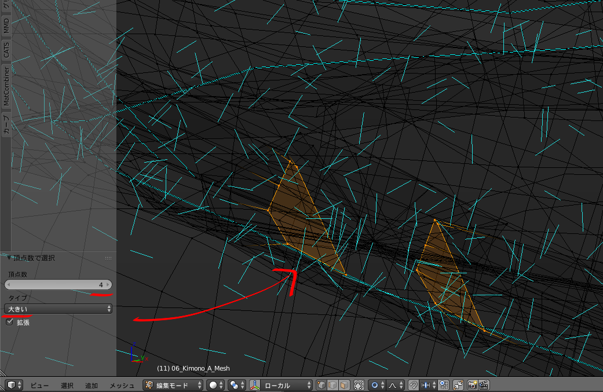Click the 頂点数 value slider field
Image resolution: width=603 pixels, height=392 pixels.
[x=58, y=285]
